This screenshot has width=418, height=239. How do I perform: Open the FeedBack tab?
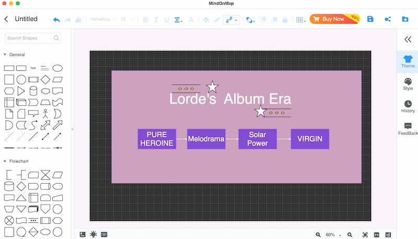(408, 129)
